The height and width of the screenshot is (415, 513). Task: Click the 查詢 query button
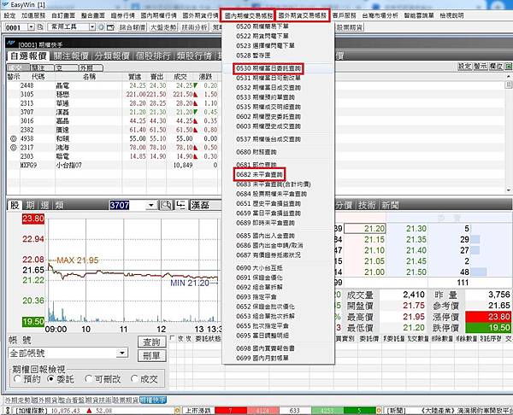pos(152,342)
